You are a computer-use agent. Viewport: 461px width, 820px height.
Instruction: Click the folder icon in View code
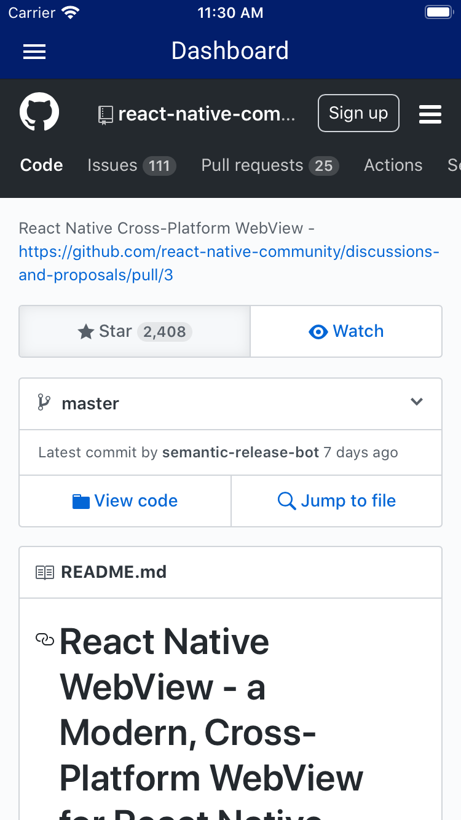[81, 501]
